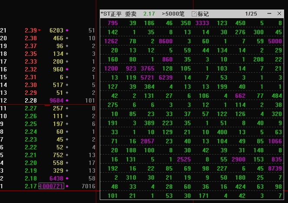
Task: Open the ··· more options menu
Action: pos(269,13)
